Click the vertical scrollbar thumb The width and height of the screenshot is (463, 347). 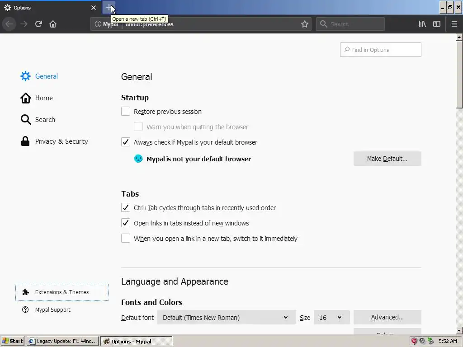[x=459, y=75]
